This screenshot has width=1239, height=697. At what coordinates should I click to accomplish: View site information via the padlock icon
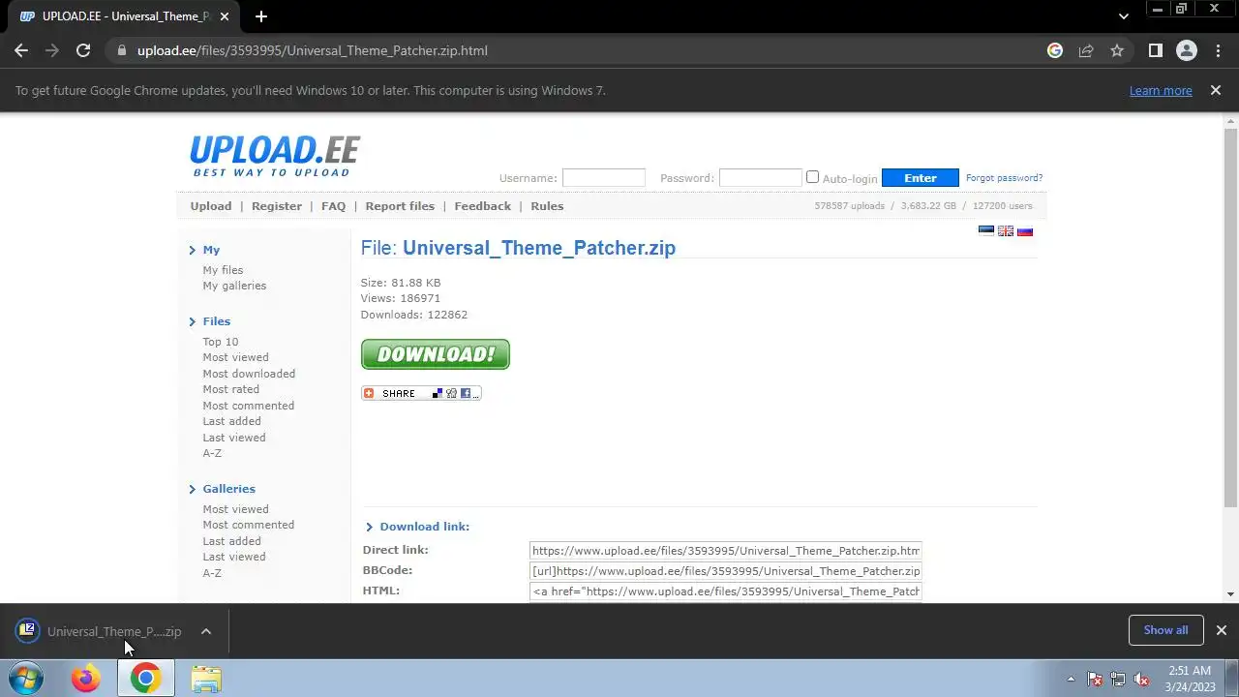(x=121, y=50)
